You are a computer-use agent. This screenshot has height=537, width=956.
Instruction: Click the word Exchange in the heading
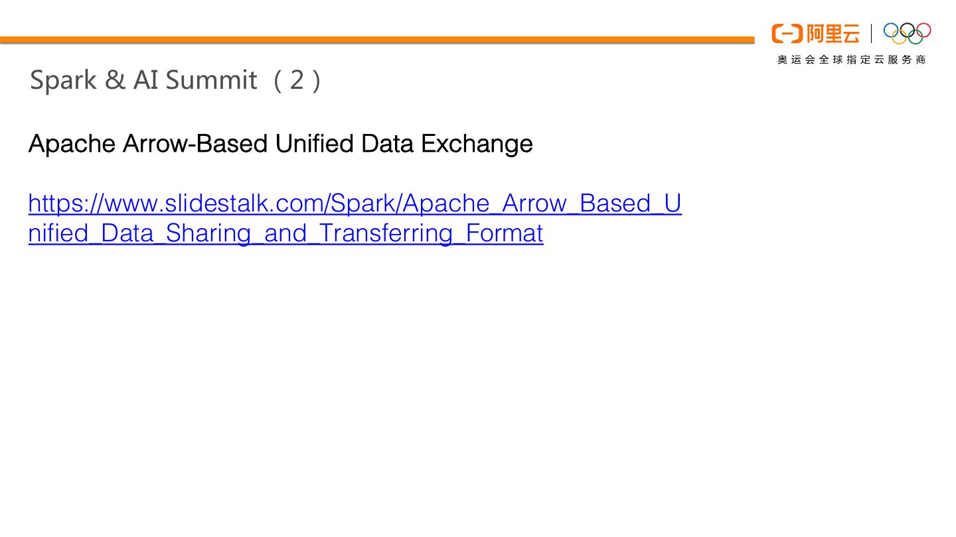[476, 144]
